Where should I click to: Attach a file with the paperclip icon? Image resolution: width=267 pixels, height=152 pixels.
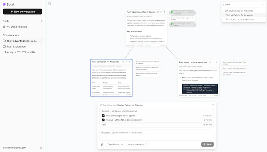click(x=102, y=144)
